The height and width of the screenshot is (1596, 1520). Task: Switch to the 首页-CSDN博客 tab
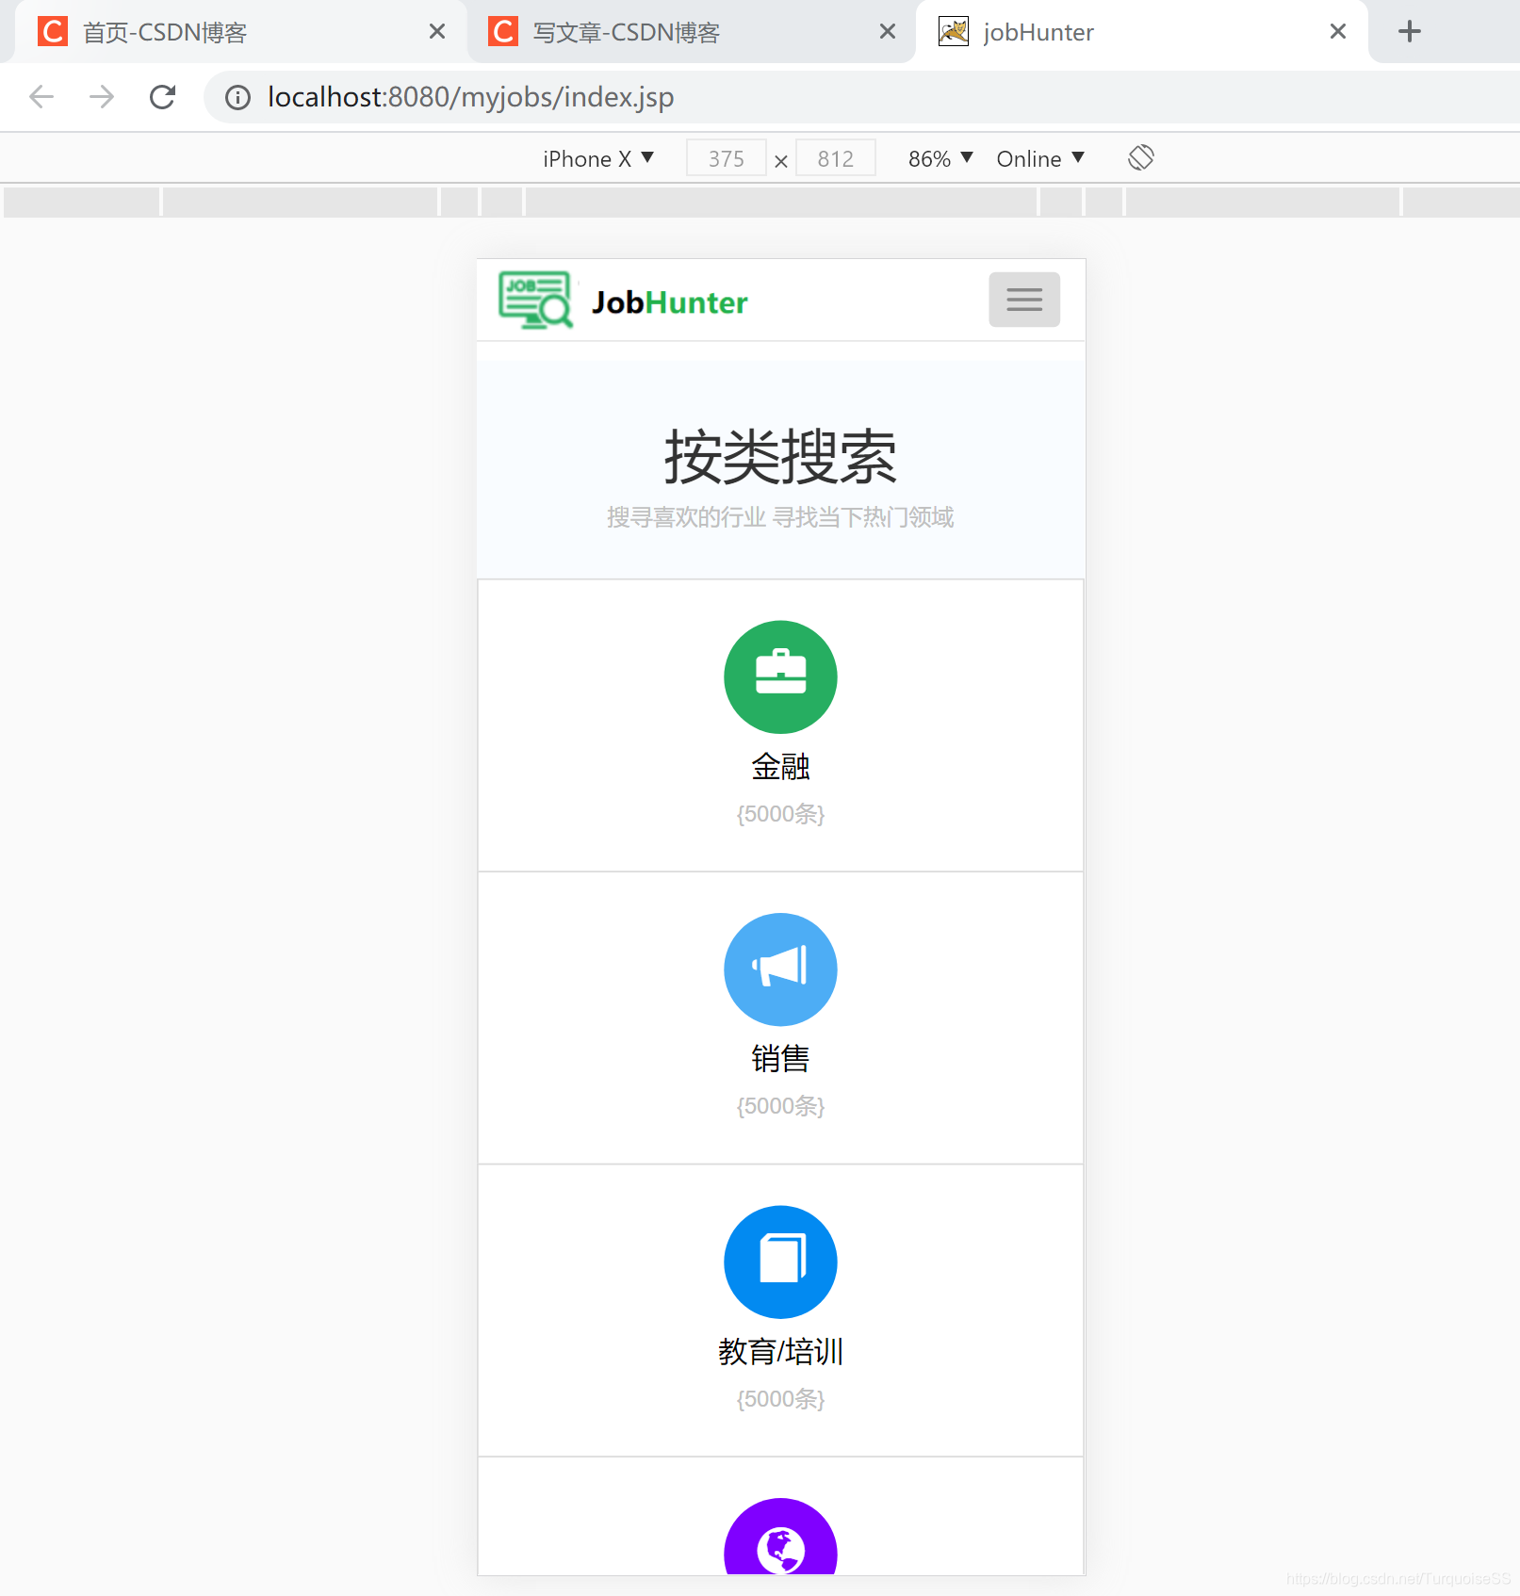click(x=240, y=32)
